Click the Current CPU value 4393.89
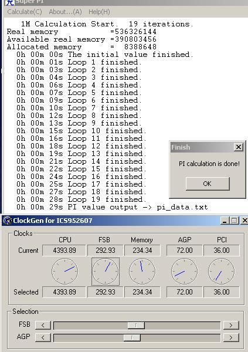This screenshot has height=352, width=248. point(64,251)
